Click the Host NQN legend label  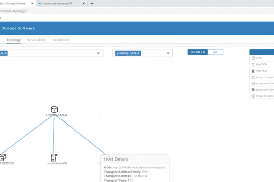(x=262, y=71)
